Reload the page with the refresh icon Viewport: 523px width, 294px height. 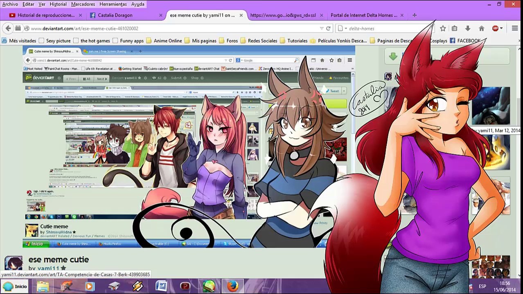tap(328, 29)
